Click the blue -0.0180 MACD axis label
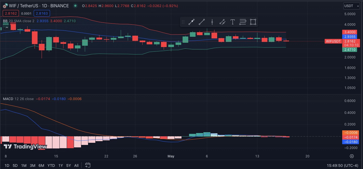This screenshot has width=363, height=169. pos(350,142)
